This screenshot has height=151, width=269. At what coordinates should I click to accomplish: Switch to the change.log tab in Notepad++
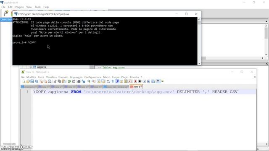pos(29,87)
